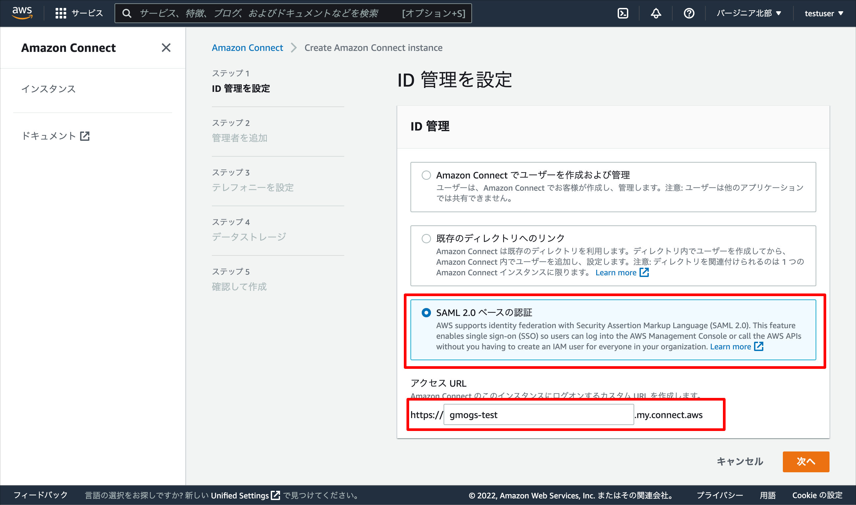Open プライバシー footer link
Image resolution: width=856 pixels, height=505 pixels.
[x=720, y=495]
